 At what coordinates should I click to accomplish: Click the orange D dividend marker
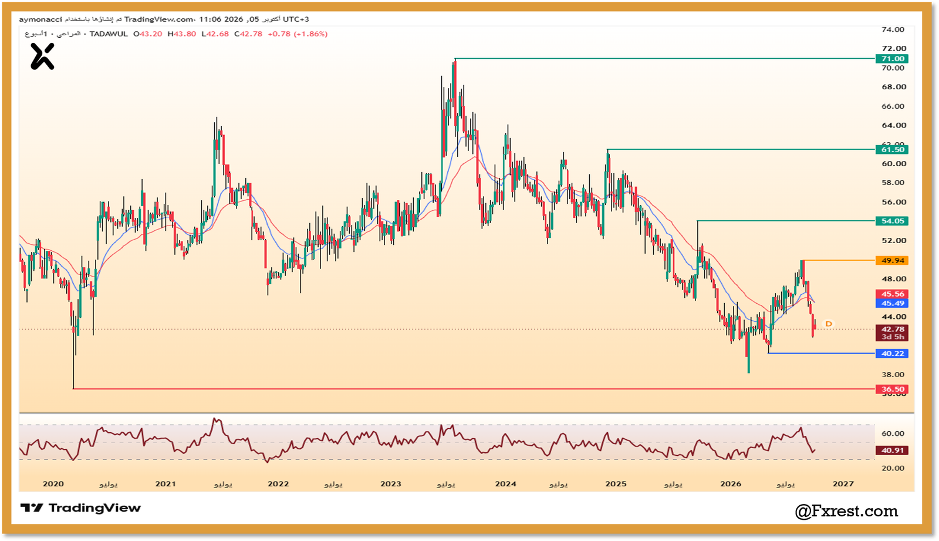coord(829,324)
